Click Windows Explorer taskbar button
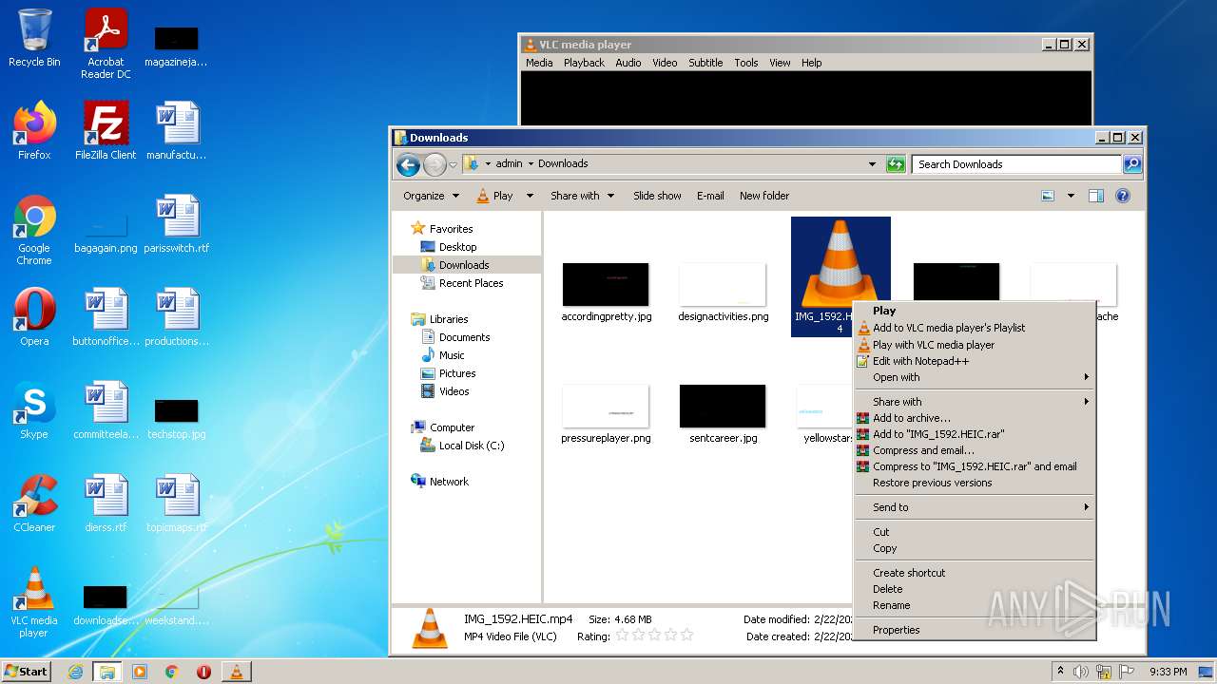 tap(107, 672)
